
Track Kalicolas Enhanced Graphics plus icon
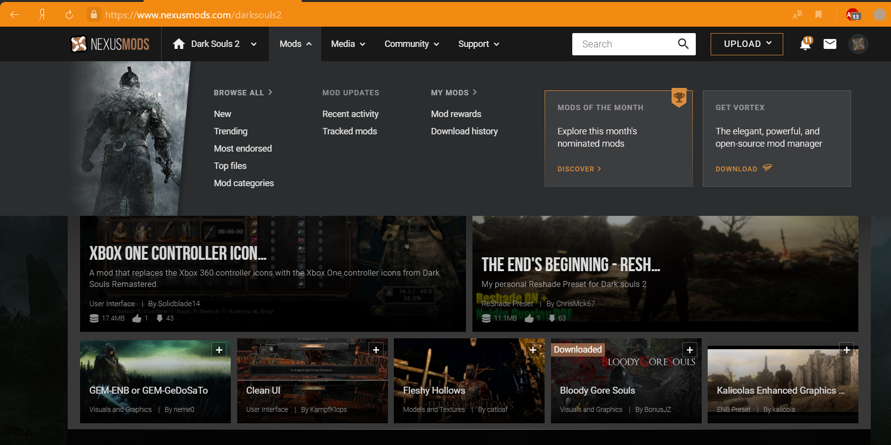847,350
